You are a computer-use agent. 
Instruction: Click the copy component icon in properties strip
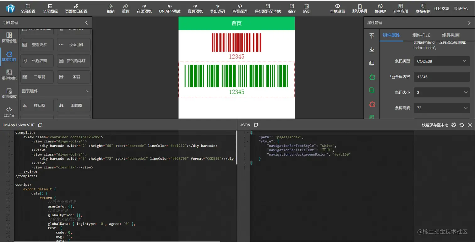pyautogui.click(x=372, y=63)
